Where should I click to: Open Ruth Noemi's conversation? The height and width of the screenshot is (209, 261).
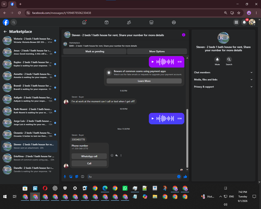29,111
